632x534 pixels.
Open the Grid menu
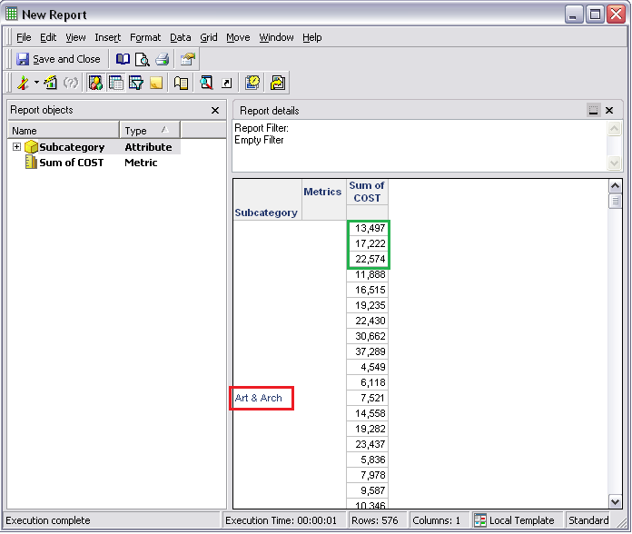tap(209, 37)
